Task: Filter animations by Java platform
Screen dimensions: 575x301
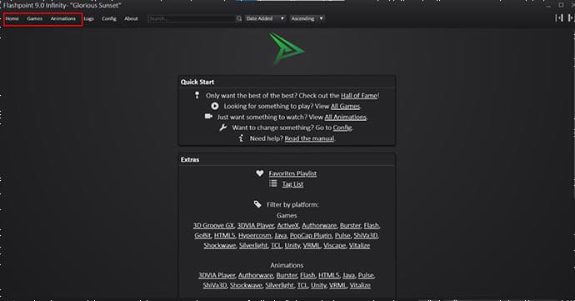Action: (348, 275)
